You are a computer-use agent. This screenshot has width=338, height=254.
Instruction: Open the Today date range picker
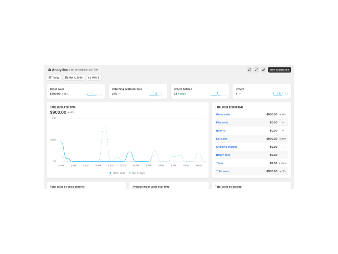pyautogui.click(x=54, y=78)
